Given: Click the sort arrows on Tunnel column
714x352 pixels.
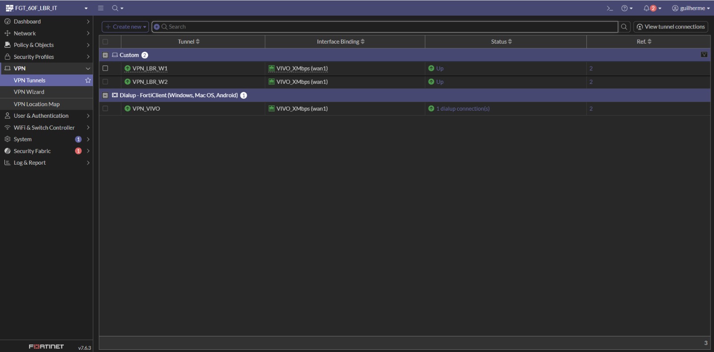Looking at the screenshot, I should pos(198,41).
